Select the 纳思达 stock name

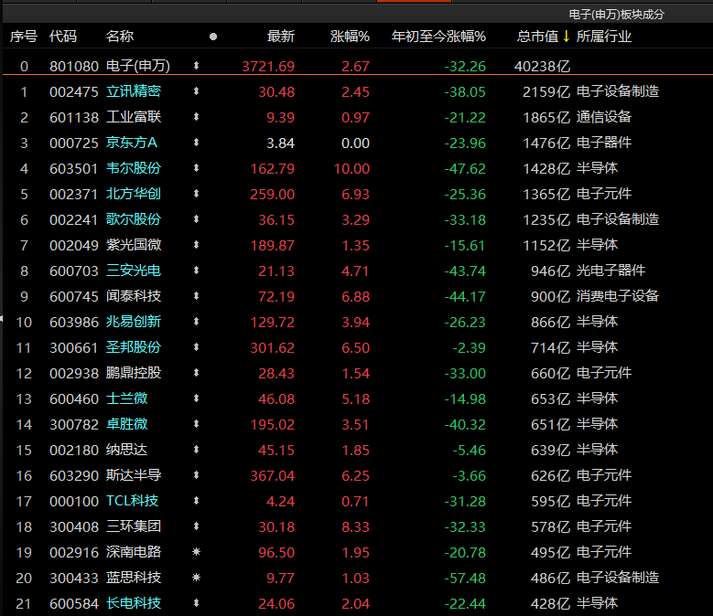[127, 450]
